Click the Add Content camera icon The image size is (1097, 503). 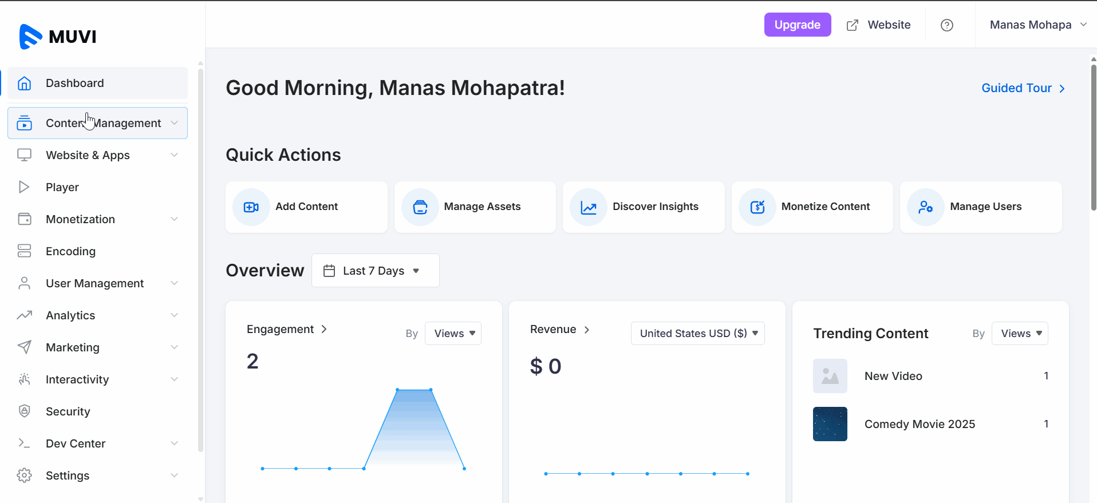251,207
